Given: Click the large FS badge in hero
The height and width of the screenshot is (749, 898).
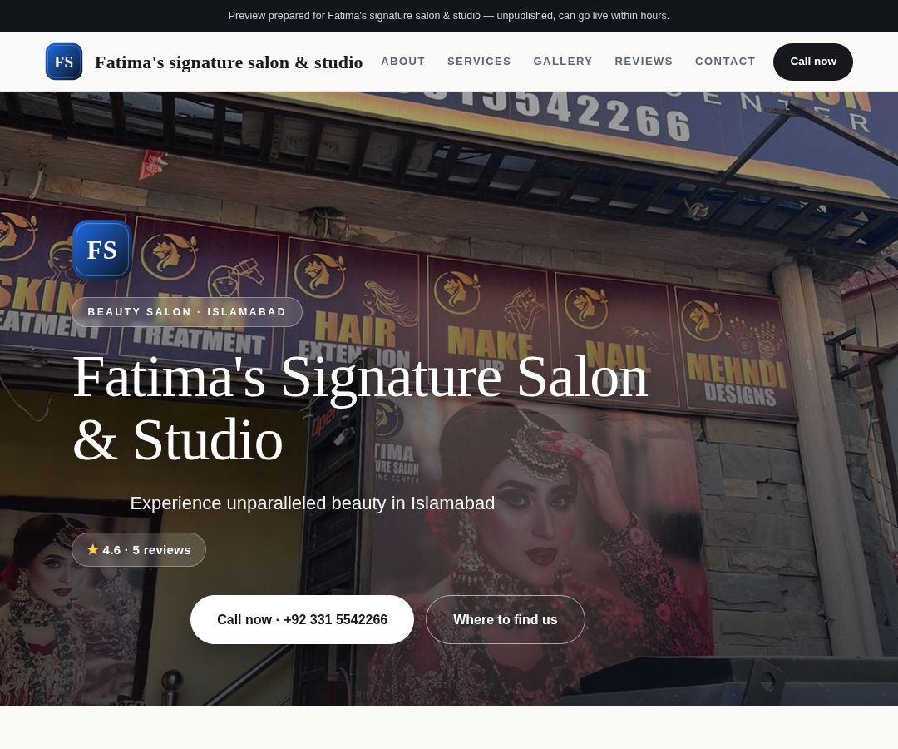Looking at the screenshot, I should pos(102,250).
